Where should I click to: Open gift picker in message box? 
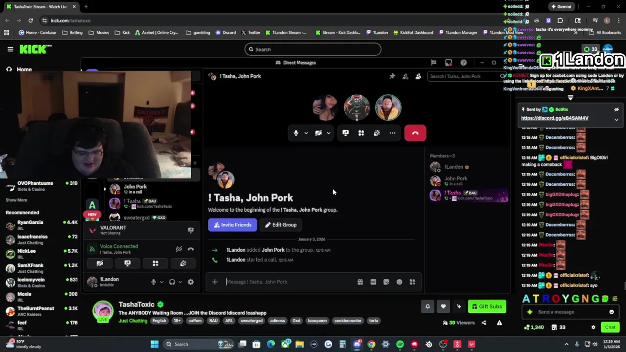pos(360,282)
